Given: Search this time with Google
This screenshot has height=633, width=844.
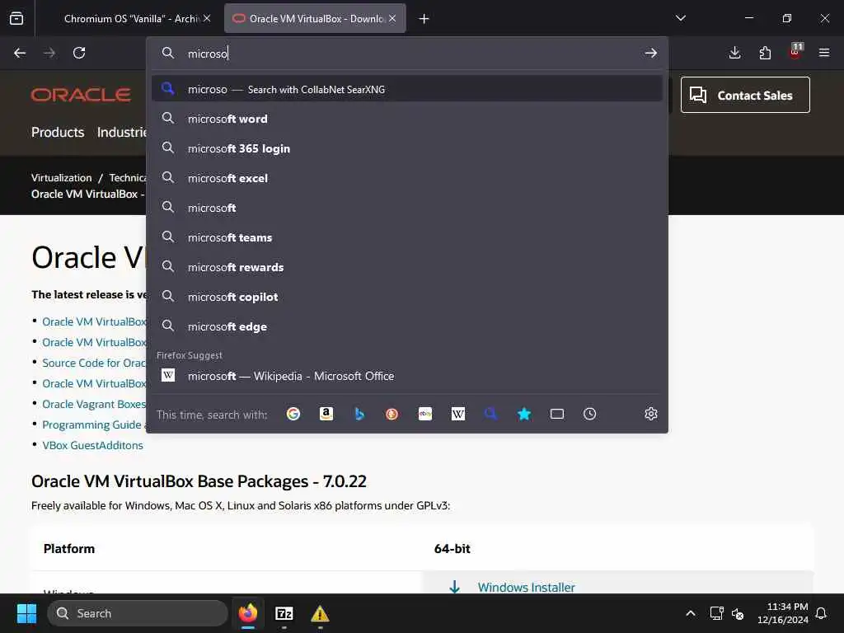Looking at the screenshot, I should tap(293, 414).
